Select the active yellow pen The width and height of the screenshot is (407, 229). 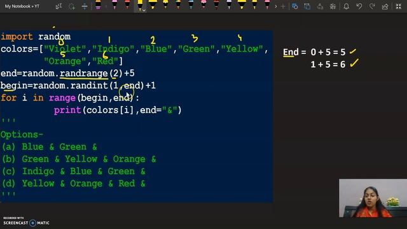coord(140,6)
